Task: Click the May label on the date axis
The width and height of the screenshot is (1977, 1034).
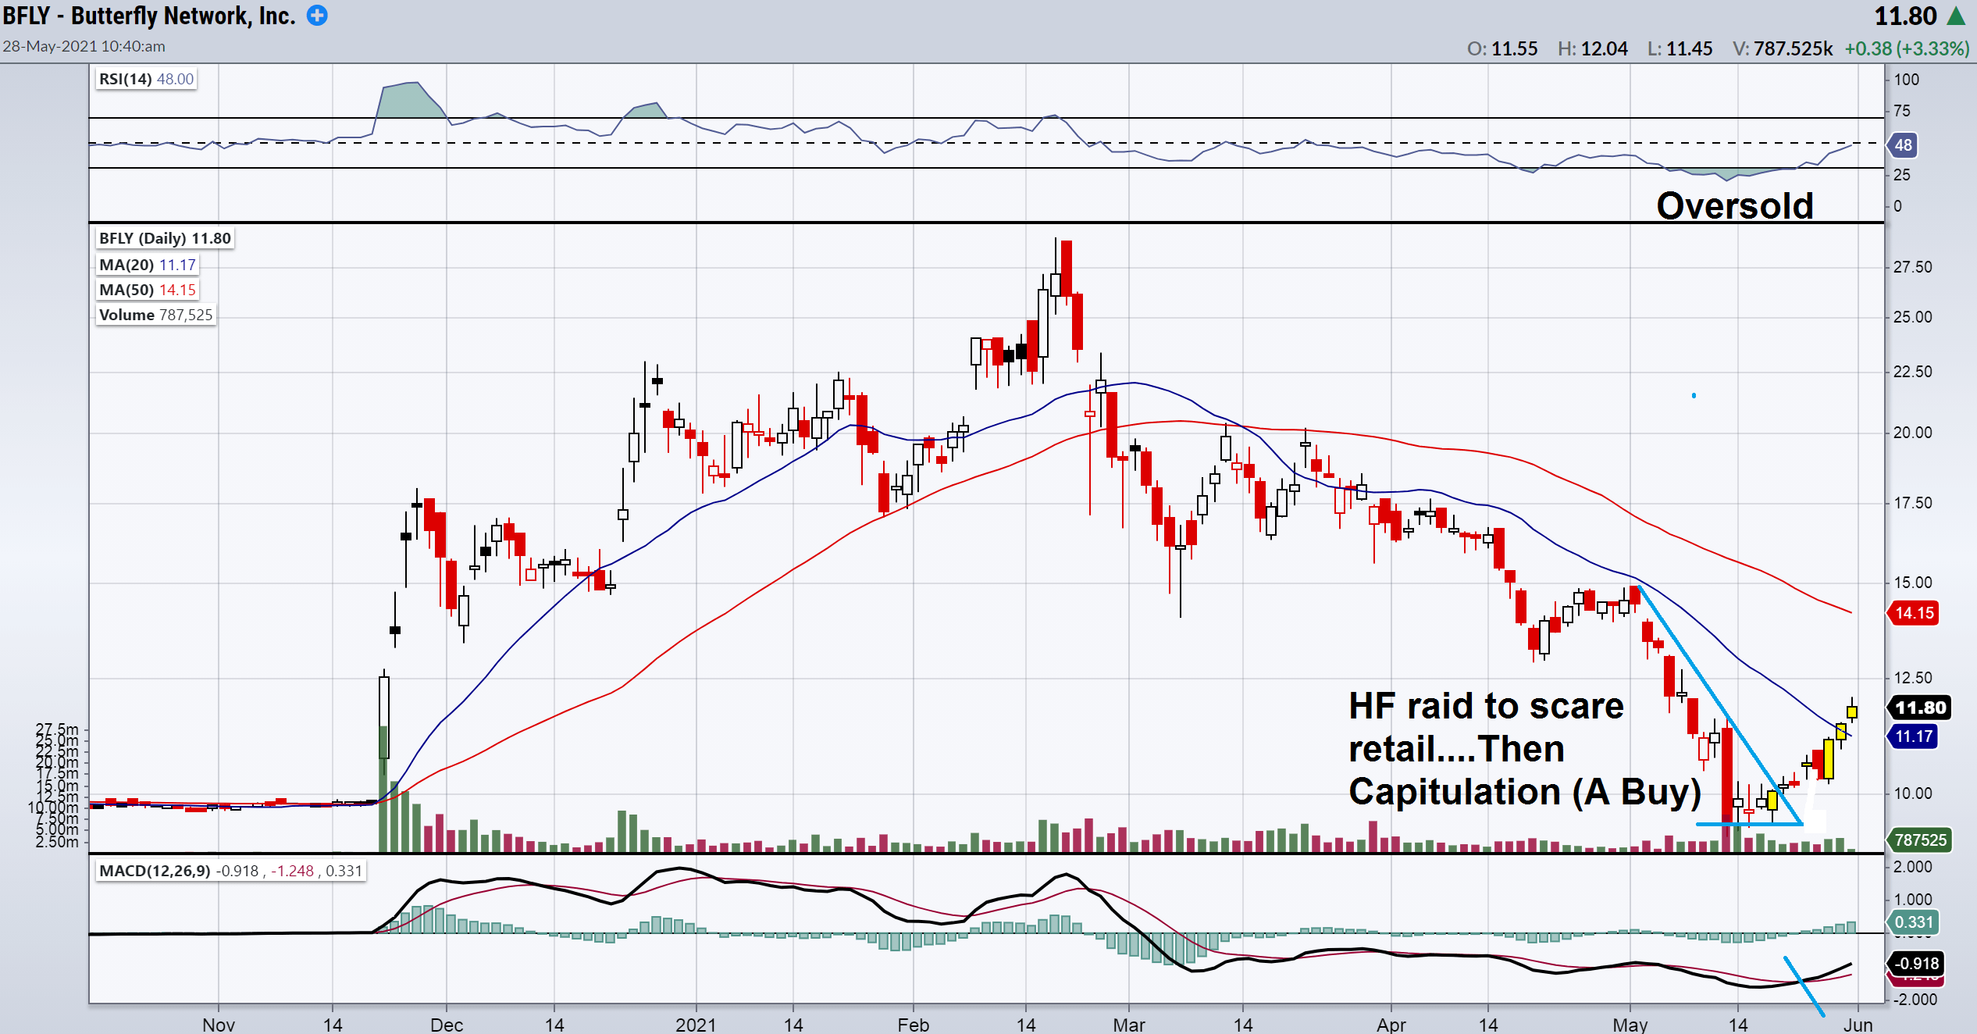Action: pos(1630,1024)
